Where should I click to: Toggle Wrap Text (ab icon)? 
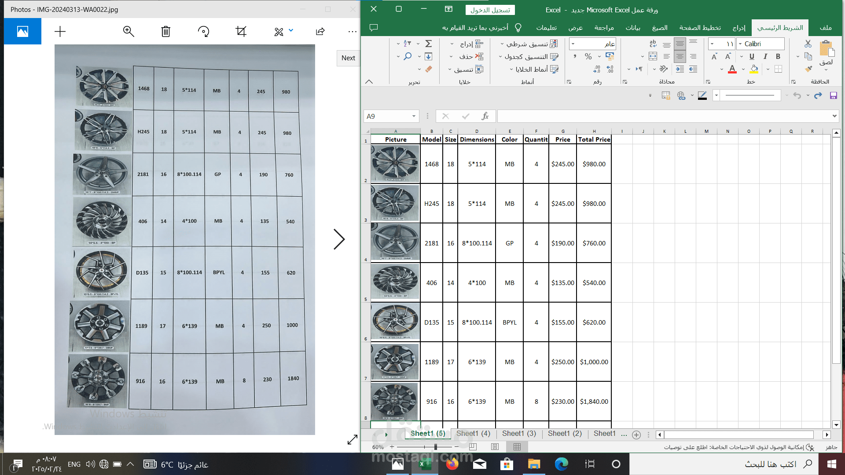653,44
